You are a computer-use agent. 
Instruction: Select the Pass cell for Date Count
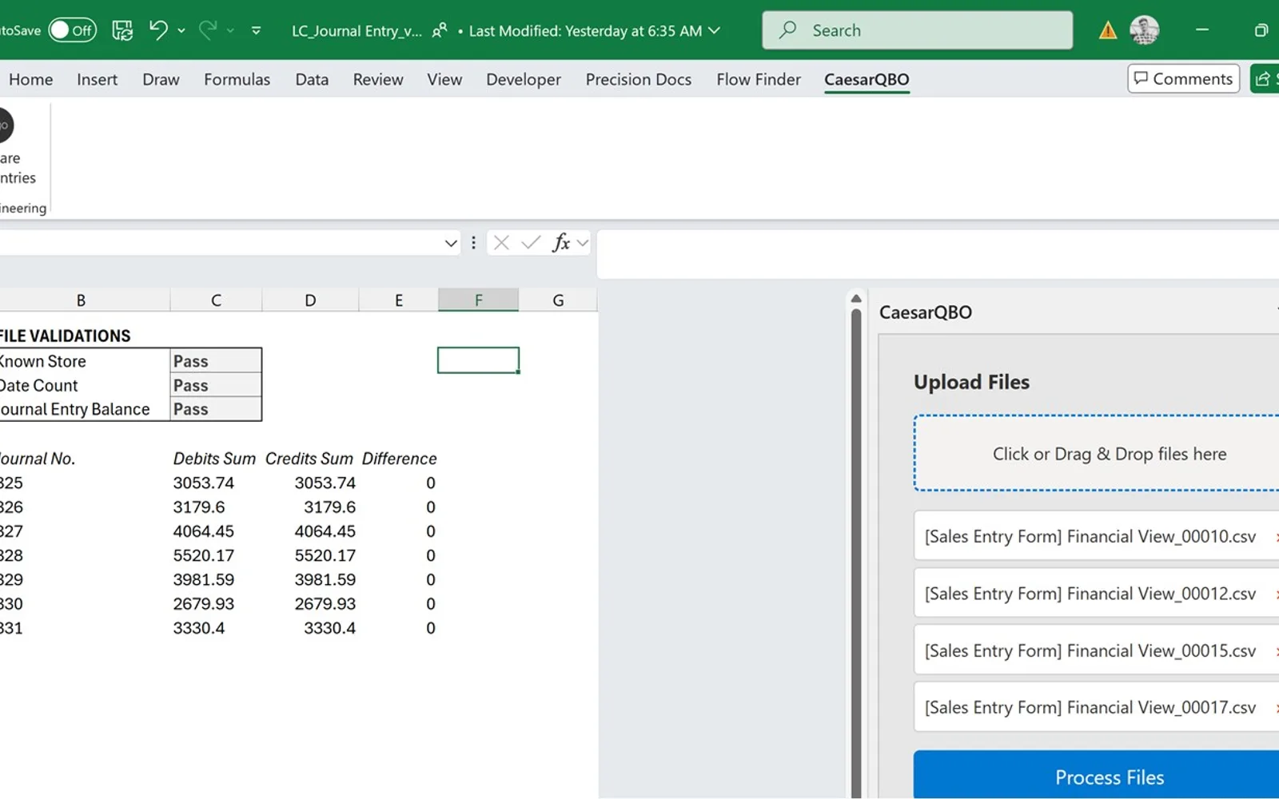pyautogui.click(x=216, y=385)
